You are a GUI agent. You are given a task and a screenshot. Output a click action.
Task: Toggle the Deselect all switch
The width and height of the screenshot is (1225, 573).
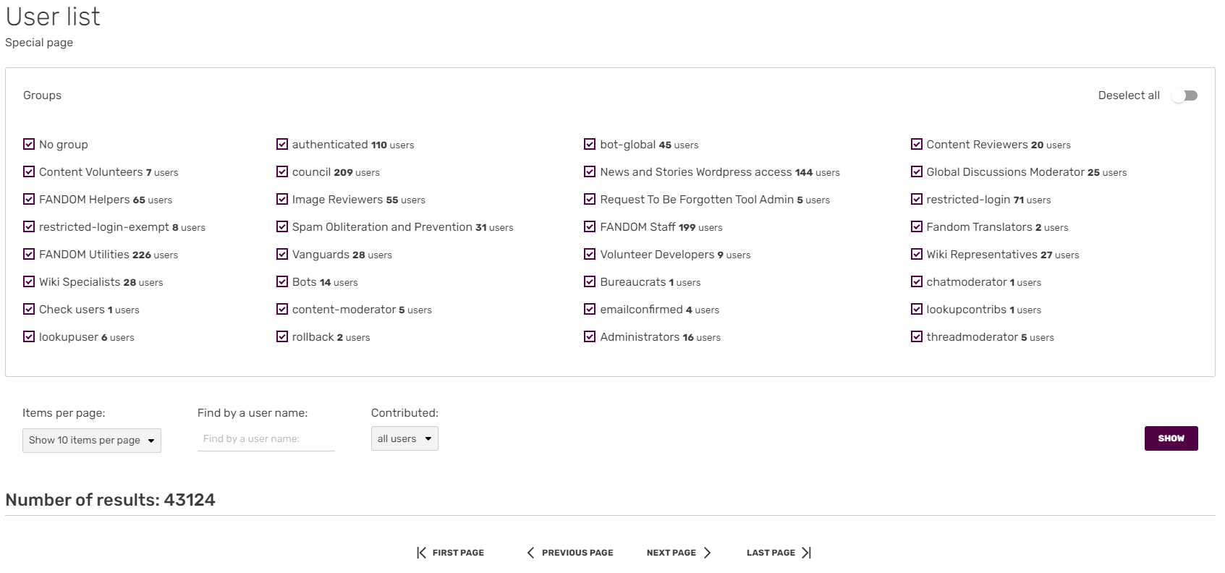[x=1184, y=95]
